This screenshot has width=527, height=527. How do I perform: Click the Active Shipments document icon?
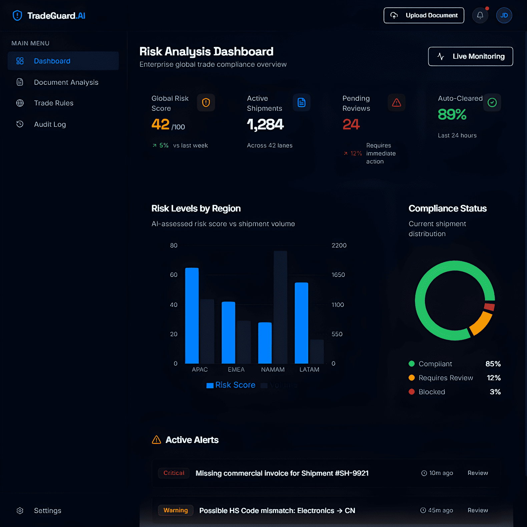point(302,102)
